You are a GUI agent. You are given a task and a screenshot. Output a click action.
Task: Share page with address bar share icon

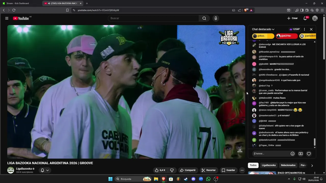pyautogui.click(x=239, y=10)
